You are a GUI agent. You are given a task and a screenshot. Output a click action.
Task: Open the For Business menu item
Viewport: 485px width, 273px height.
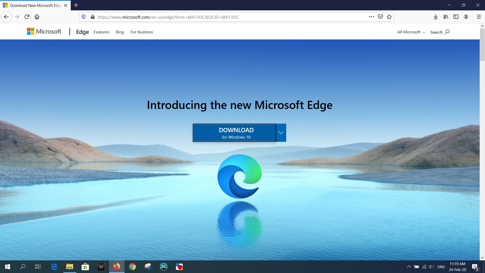pos(141,32)
